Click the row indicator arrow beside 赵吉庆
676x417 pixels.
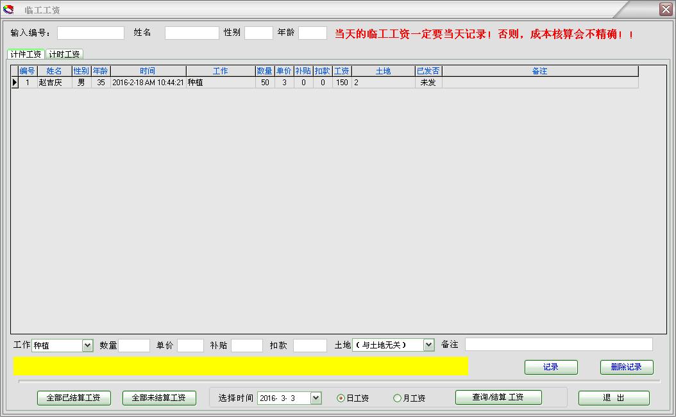click(15, 82)
